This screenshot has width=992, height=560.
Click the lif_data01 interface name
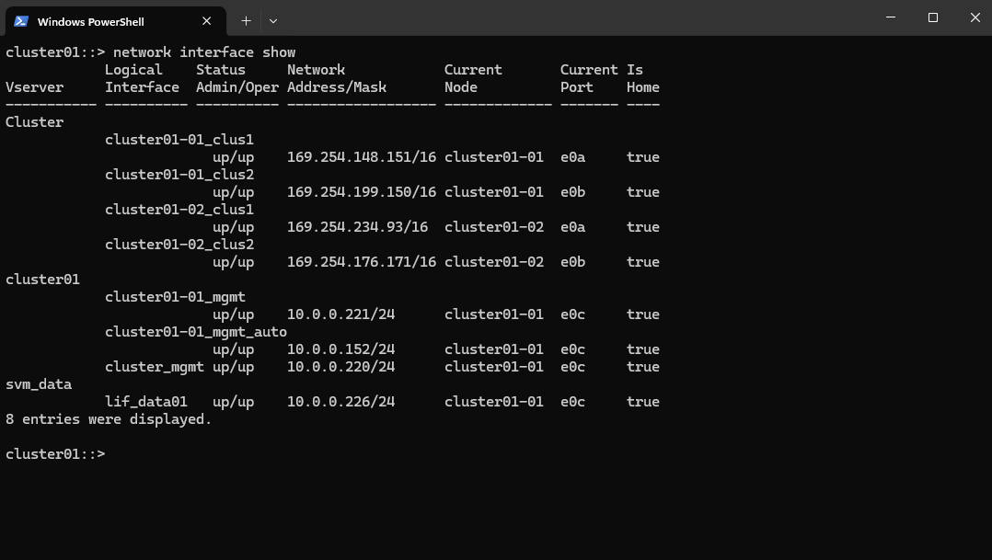pos(146,401)
